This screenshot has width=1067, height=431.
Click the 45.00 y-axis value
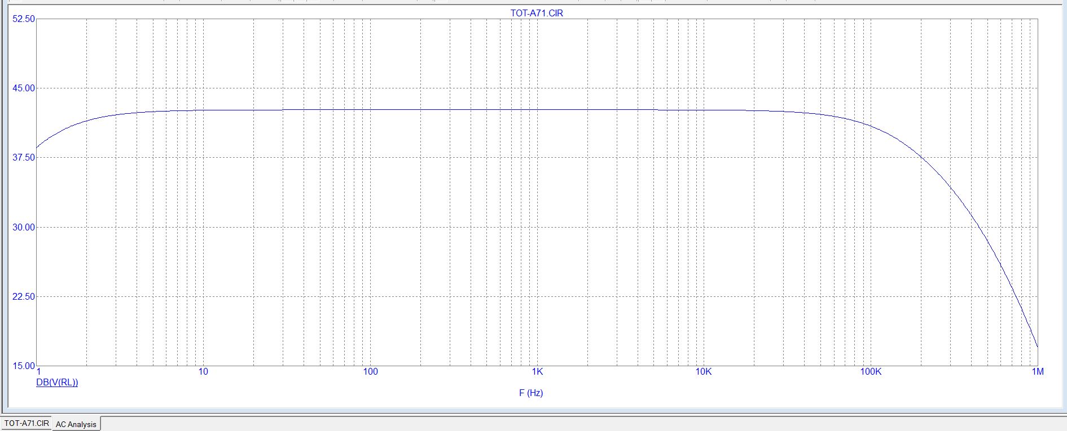pyautogui.click(x=24, y=88)
